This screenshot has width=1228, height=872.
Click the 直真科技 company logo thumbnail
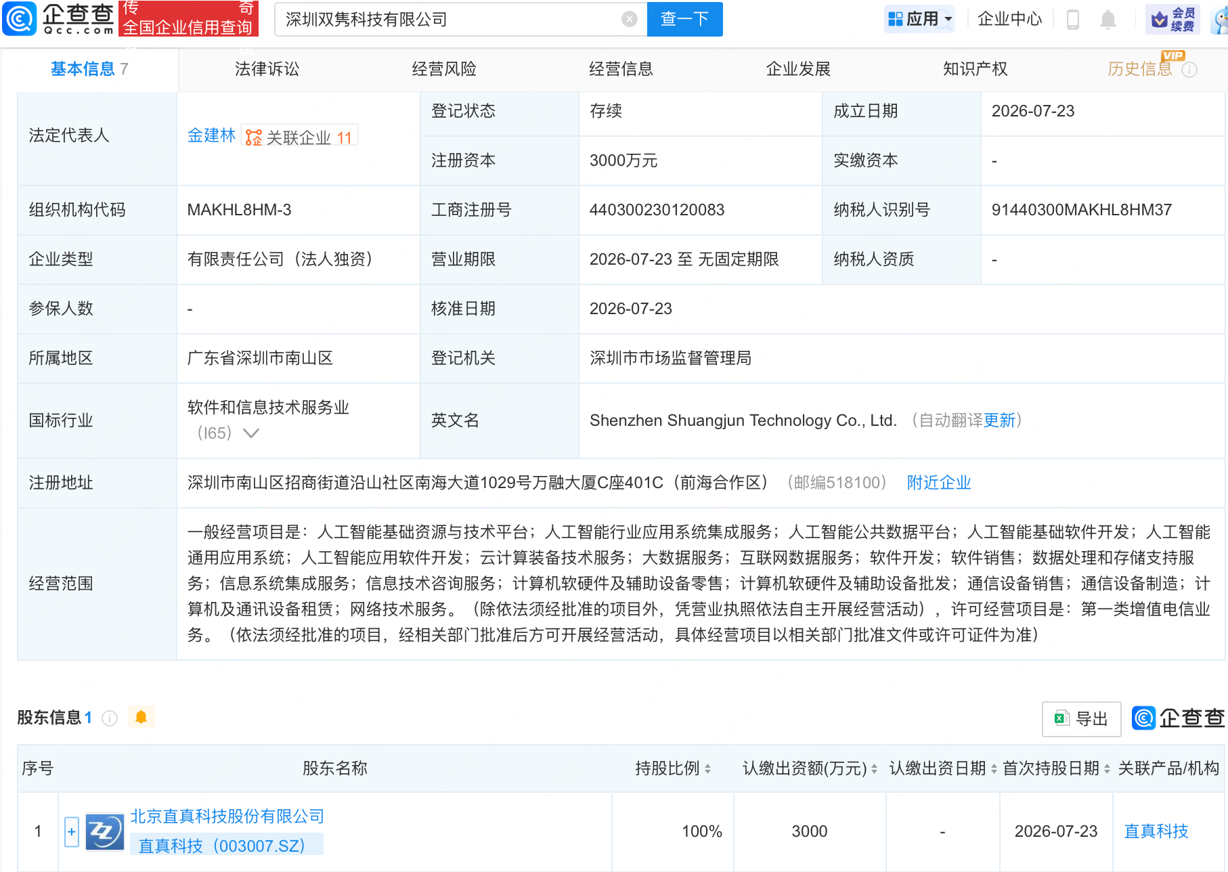(104, 832)
